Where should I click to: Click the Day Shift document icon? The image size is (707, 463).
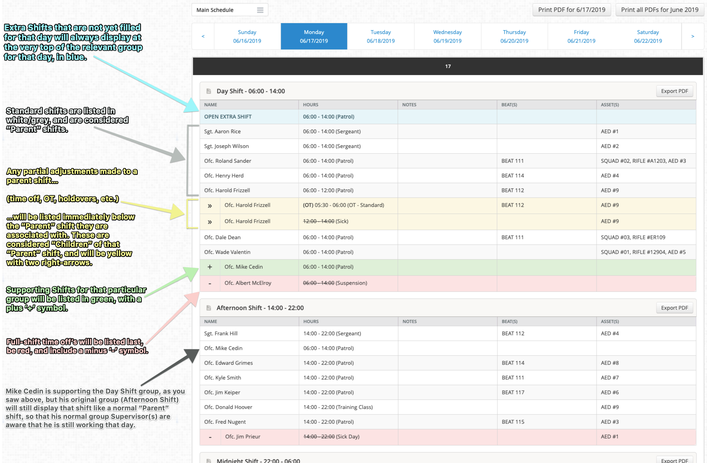click(209, 91)
